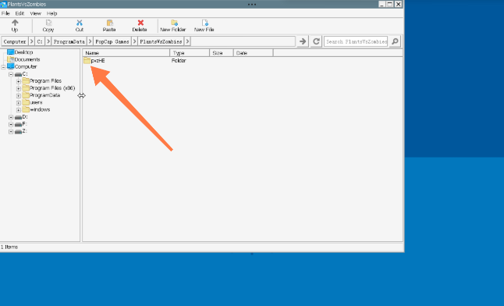Go up one folder level
The height and width of the screenshot is (306, 504).
tap(15, 26)
